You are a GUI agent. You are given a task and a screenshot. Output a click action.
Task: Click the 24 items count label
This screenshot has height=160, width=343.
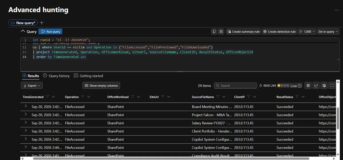click(204, 86)
